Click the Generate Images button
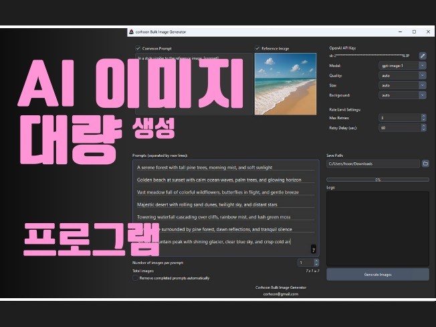 coord(378,274)
